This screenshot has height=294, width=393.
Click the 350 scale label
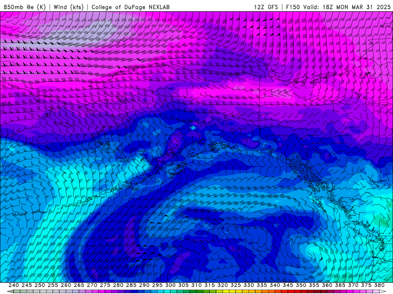click(301, 285)
